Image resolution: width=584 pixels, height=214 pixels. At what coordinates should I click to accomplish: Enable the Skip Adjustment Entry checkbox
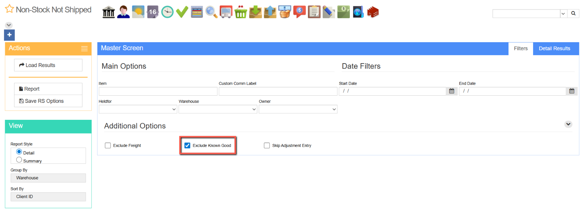pyautogui.click(x=267, y=145)
